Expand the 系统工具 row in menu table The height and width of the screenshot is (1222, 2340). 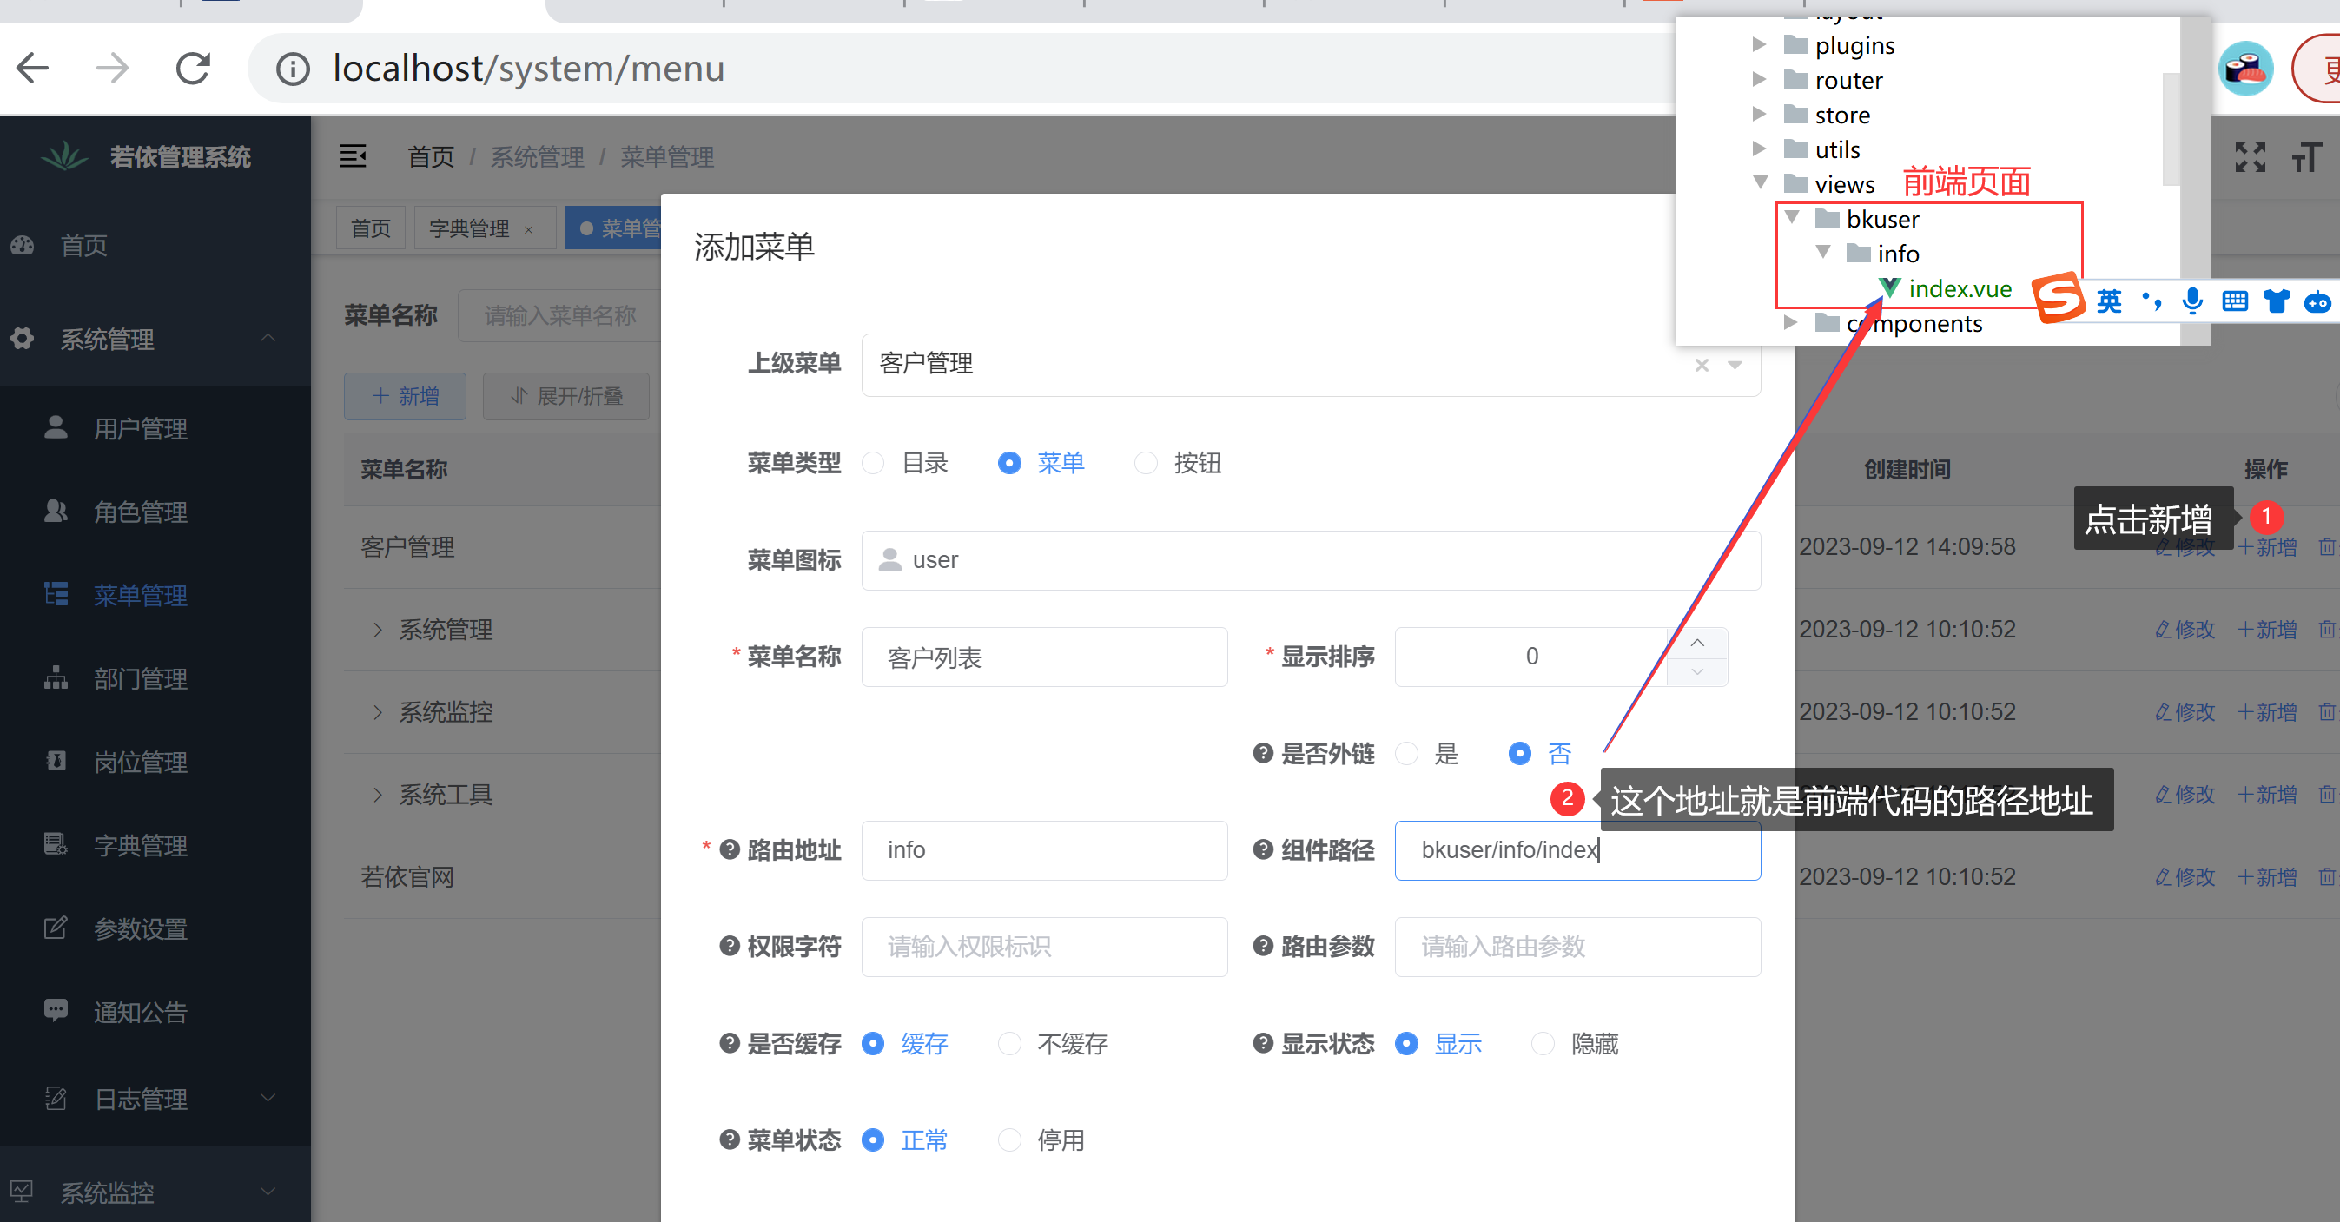[x=378, y=795]
